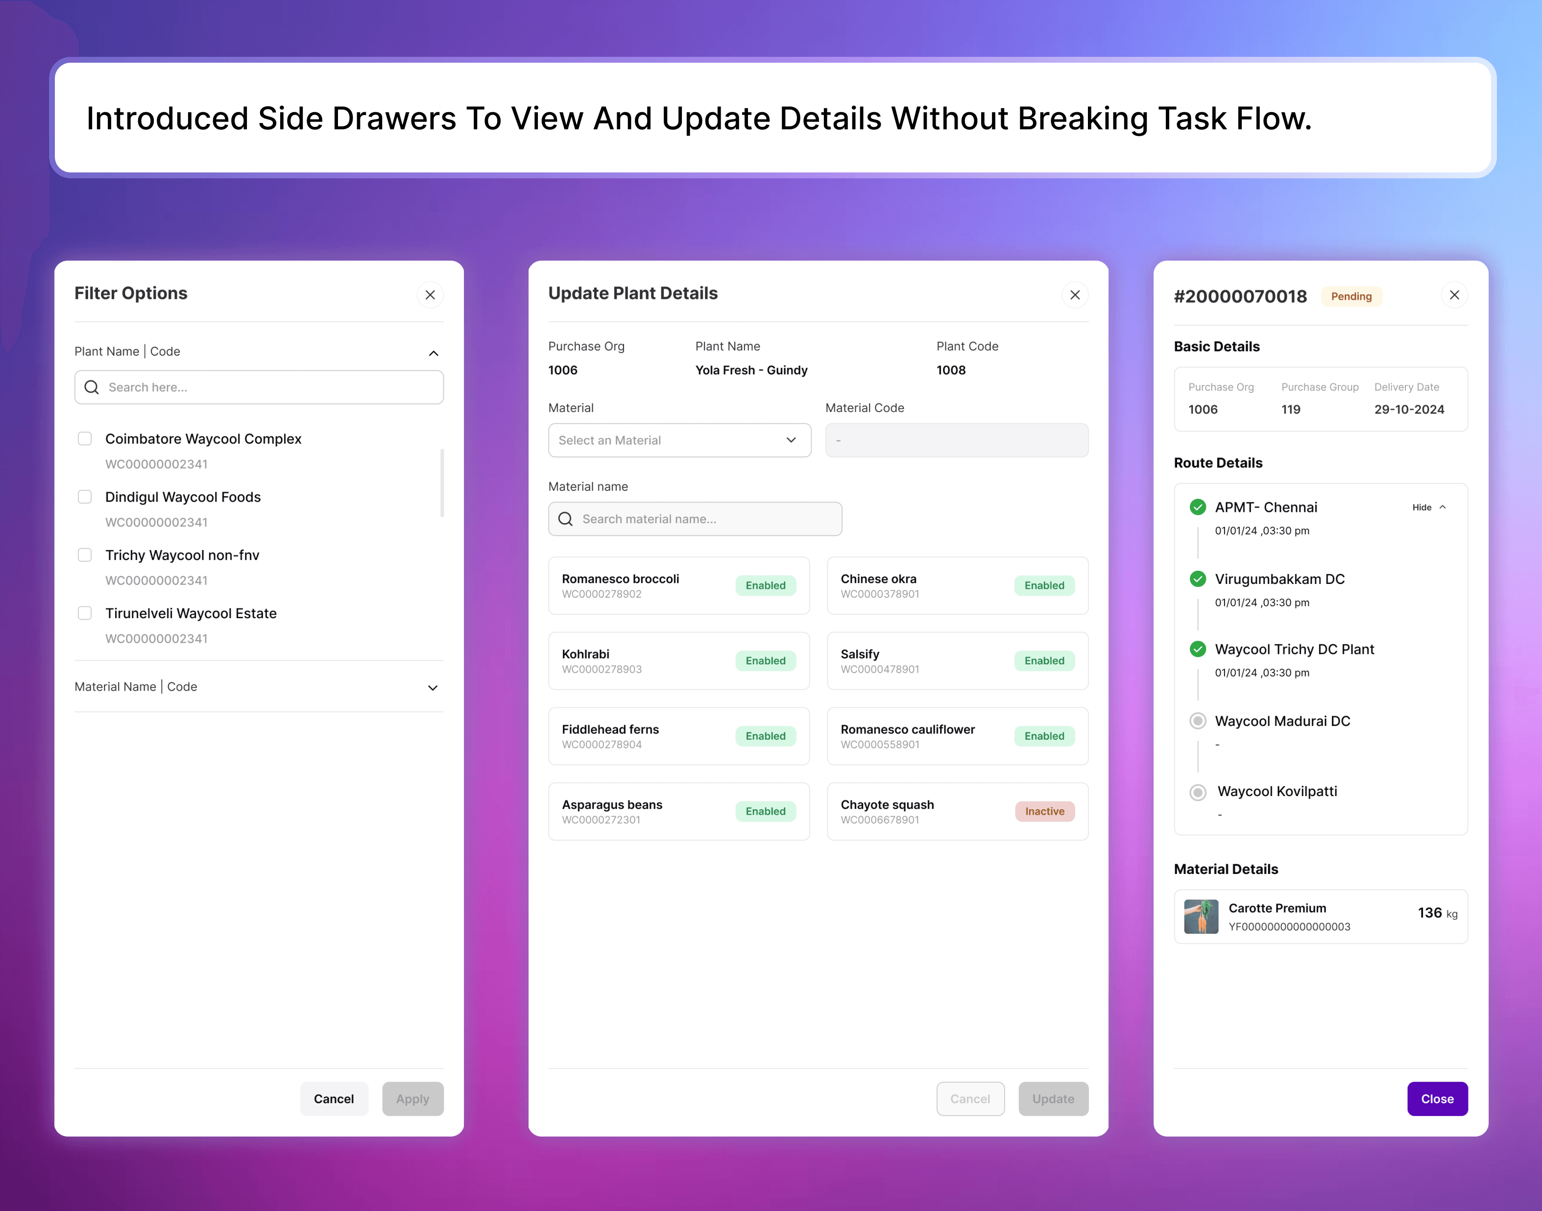Screen dimensions: 1542x1211
Task: Click Waycool Madurai DC pending status icon
Action: tap(1198, 721)
